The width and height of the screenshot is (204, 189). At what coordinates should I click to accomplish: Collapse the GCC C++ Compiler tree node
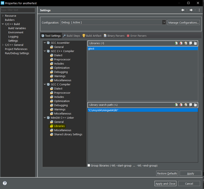pyautogui.click(x=45, y=51)
